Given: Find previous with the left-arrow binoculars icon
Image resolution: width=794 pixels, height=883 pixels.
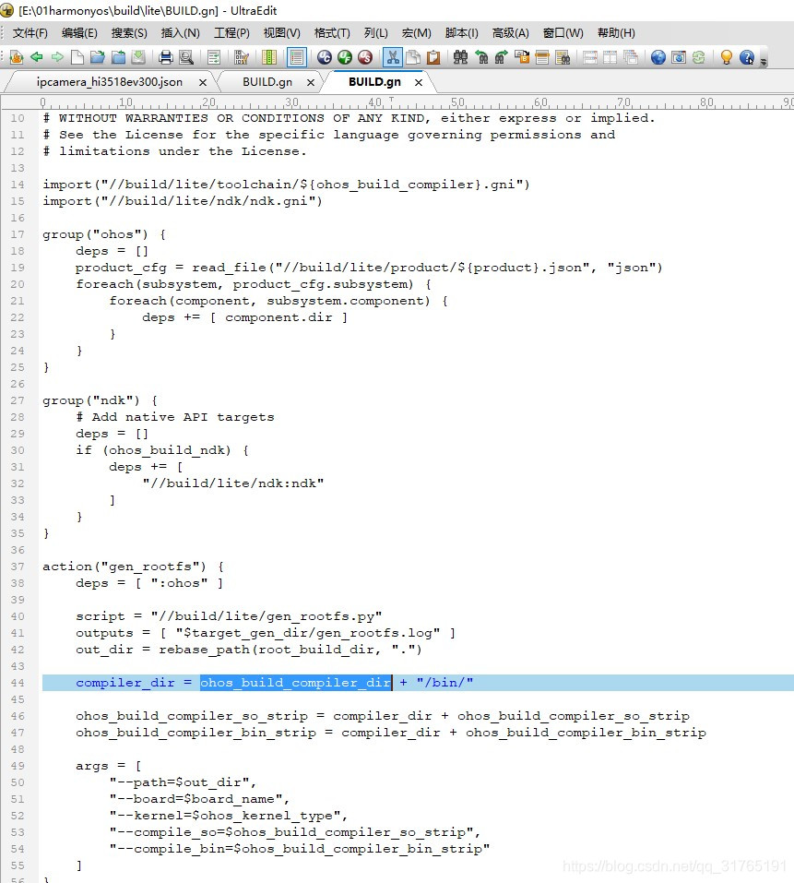Looking at the screenshot, I should (481, 57).
